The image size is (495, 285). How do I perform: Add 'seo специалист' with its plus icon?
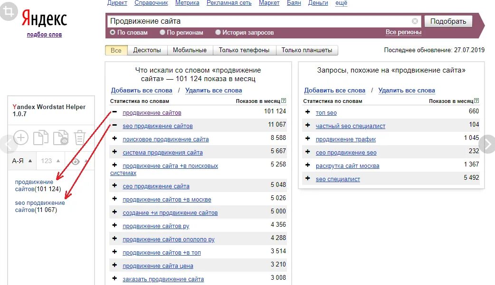pyautogui.click(x=307, y=178)
